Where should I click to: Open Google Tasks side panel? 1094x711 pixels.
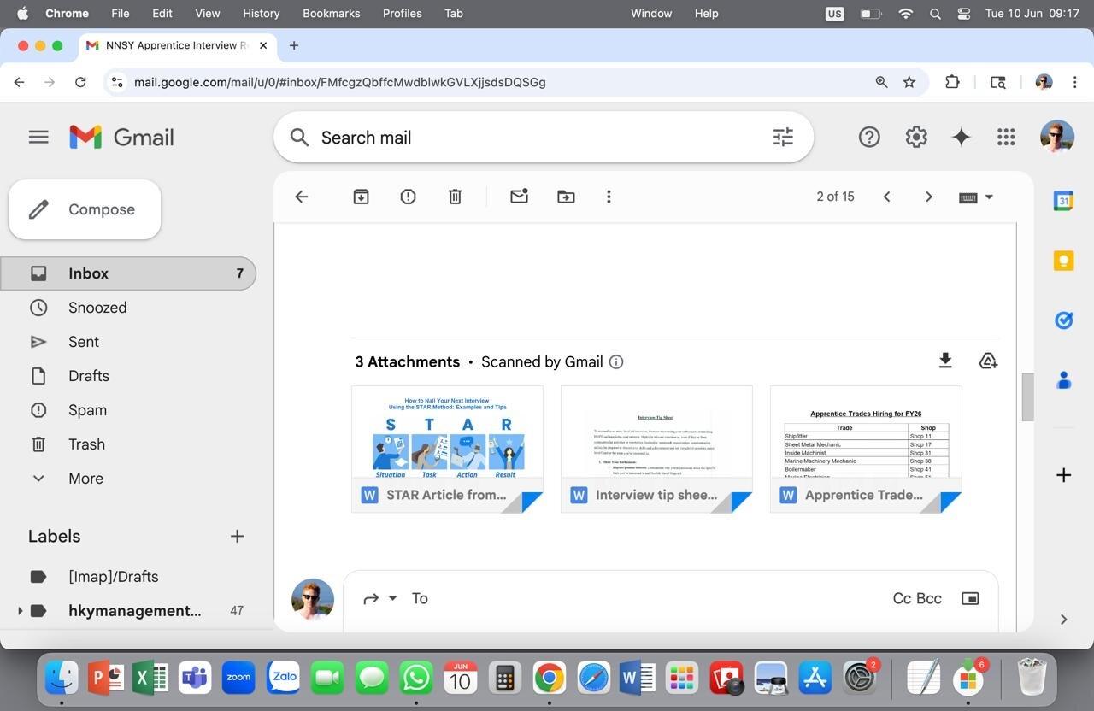tap(1063, 320)
